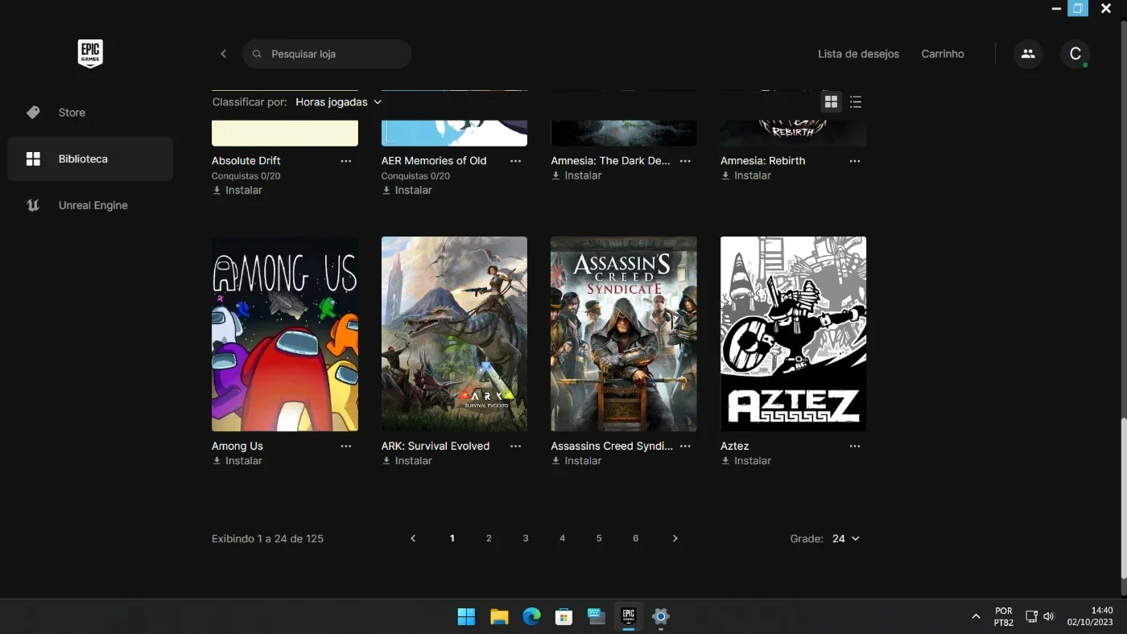Open Lista de desejos link

858,54
